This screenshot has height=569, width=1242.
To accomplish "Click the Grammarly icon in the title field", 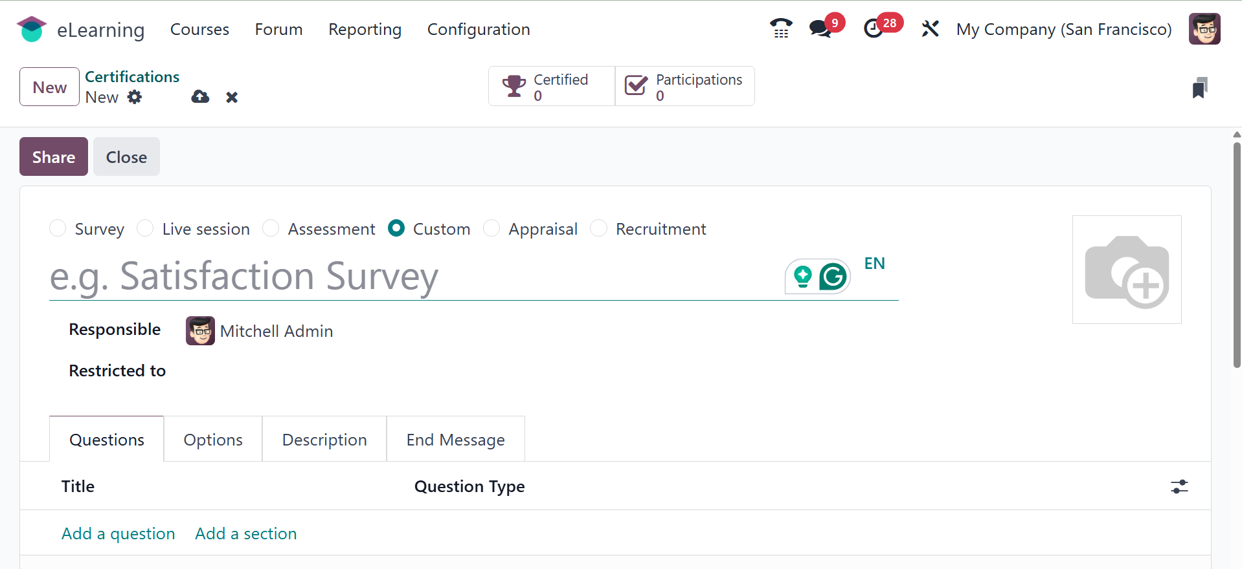I will (833, 277).
